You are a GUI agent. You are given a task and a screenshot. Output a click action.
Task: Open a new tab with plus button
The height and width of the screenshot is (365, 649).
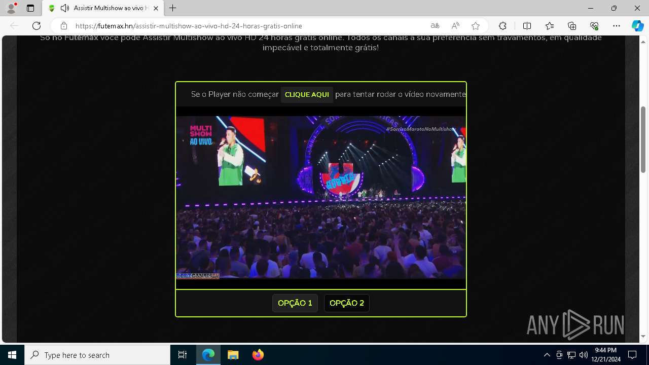click(173, 8)
